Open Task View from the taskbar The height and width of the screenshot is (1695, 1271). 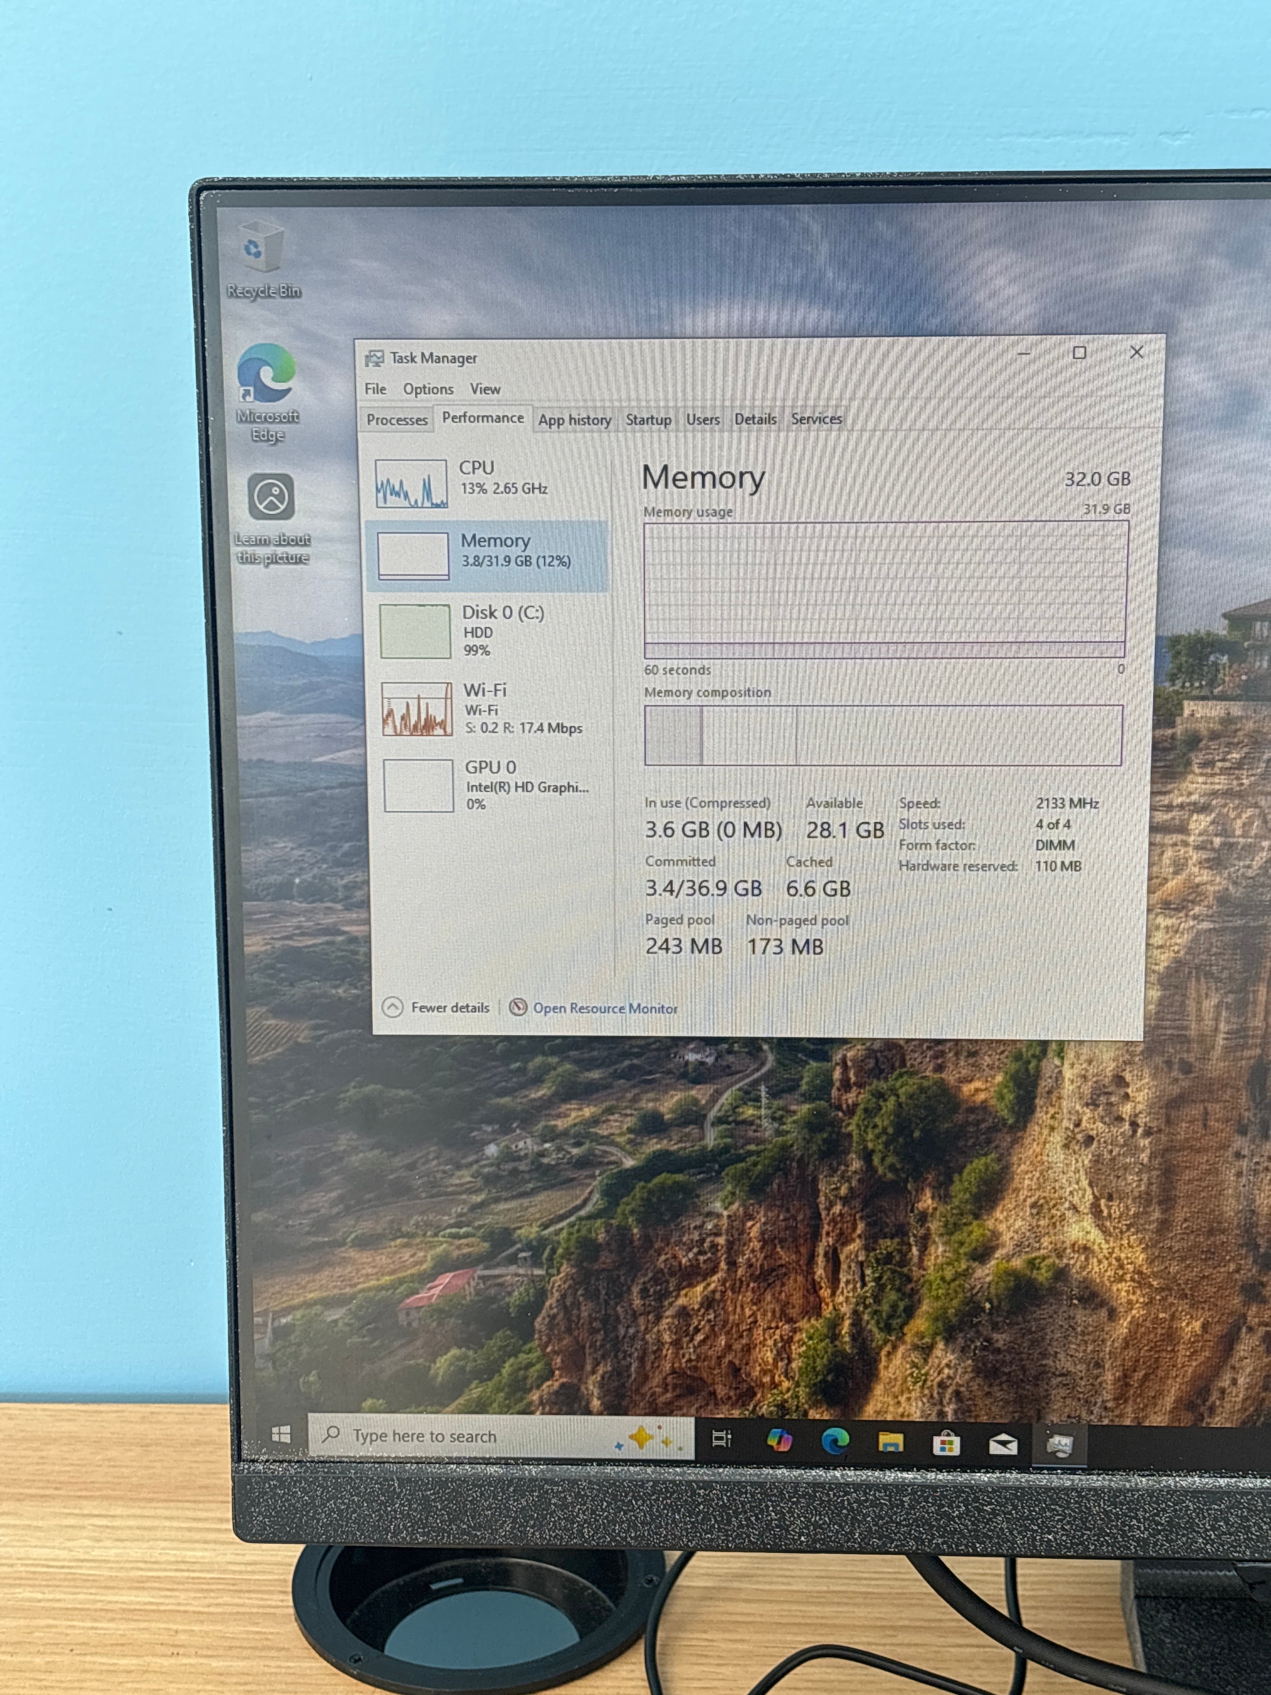click(x=722, y=1438)
